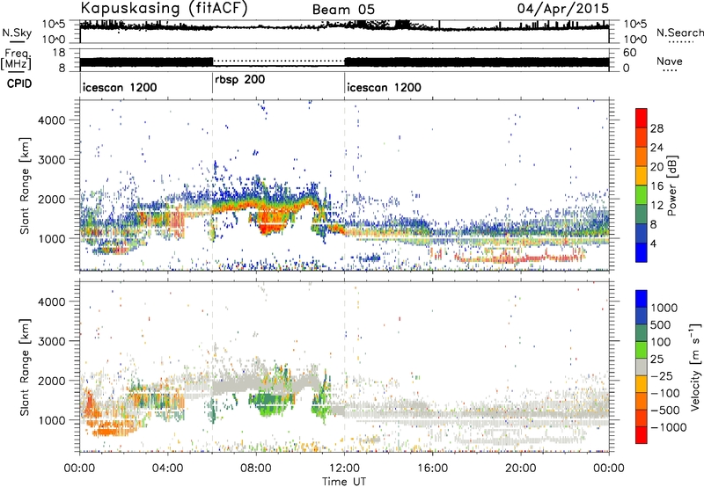Select the Beam 05 heading
Image resolution: width=704 pixels, height=487 pixels.
pyautogui.click(x=343, y=10)
